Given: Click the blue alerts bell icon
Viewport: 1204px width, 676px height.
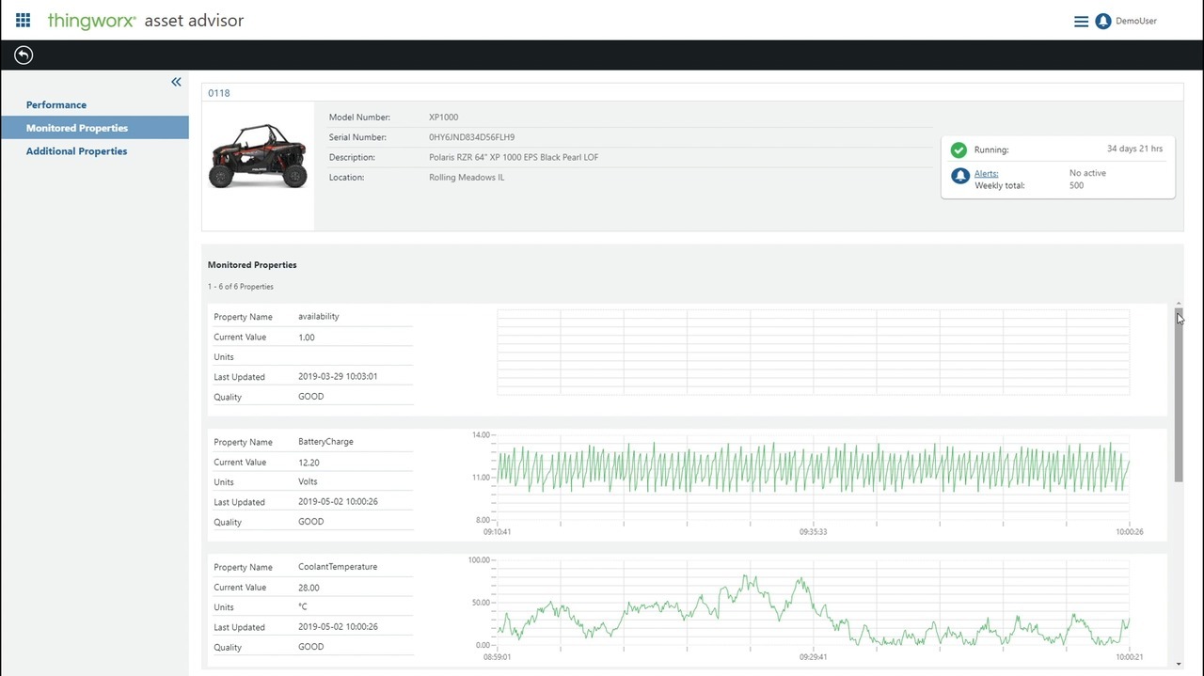Looking at the screenshot, I should pyautogui.click(x=959, y=176).
